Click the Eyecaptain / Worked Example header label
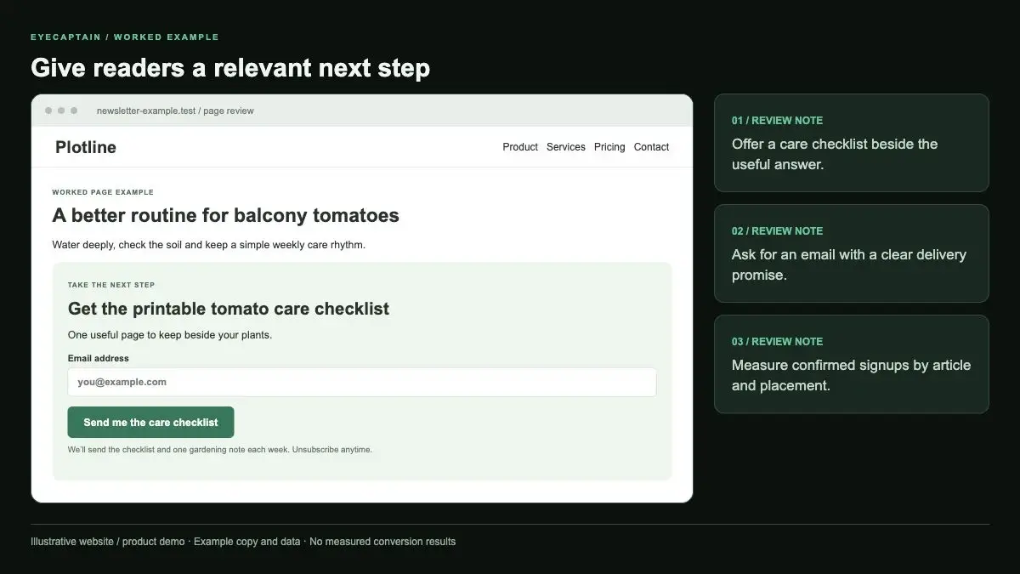The height and width of the screenshot is (574, 1020). coord(125,37)
